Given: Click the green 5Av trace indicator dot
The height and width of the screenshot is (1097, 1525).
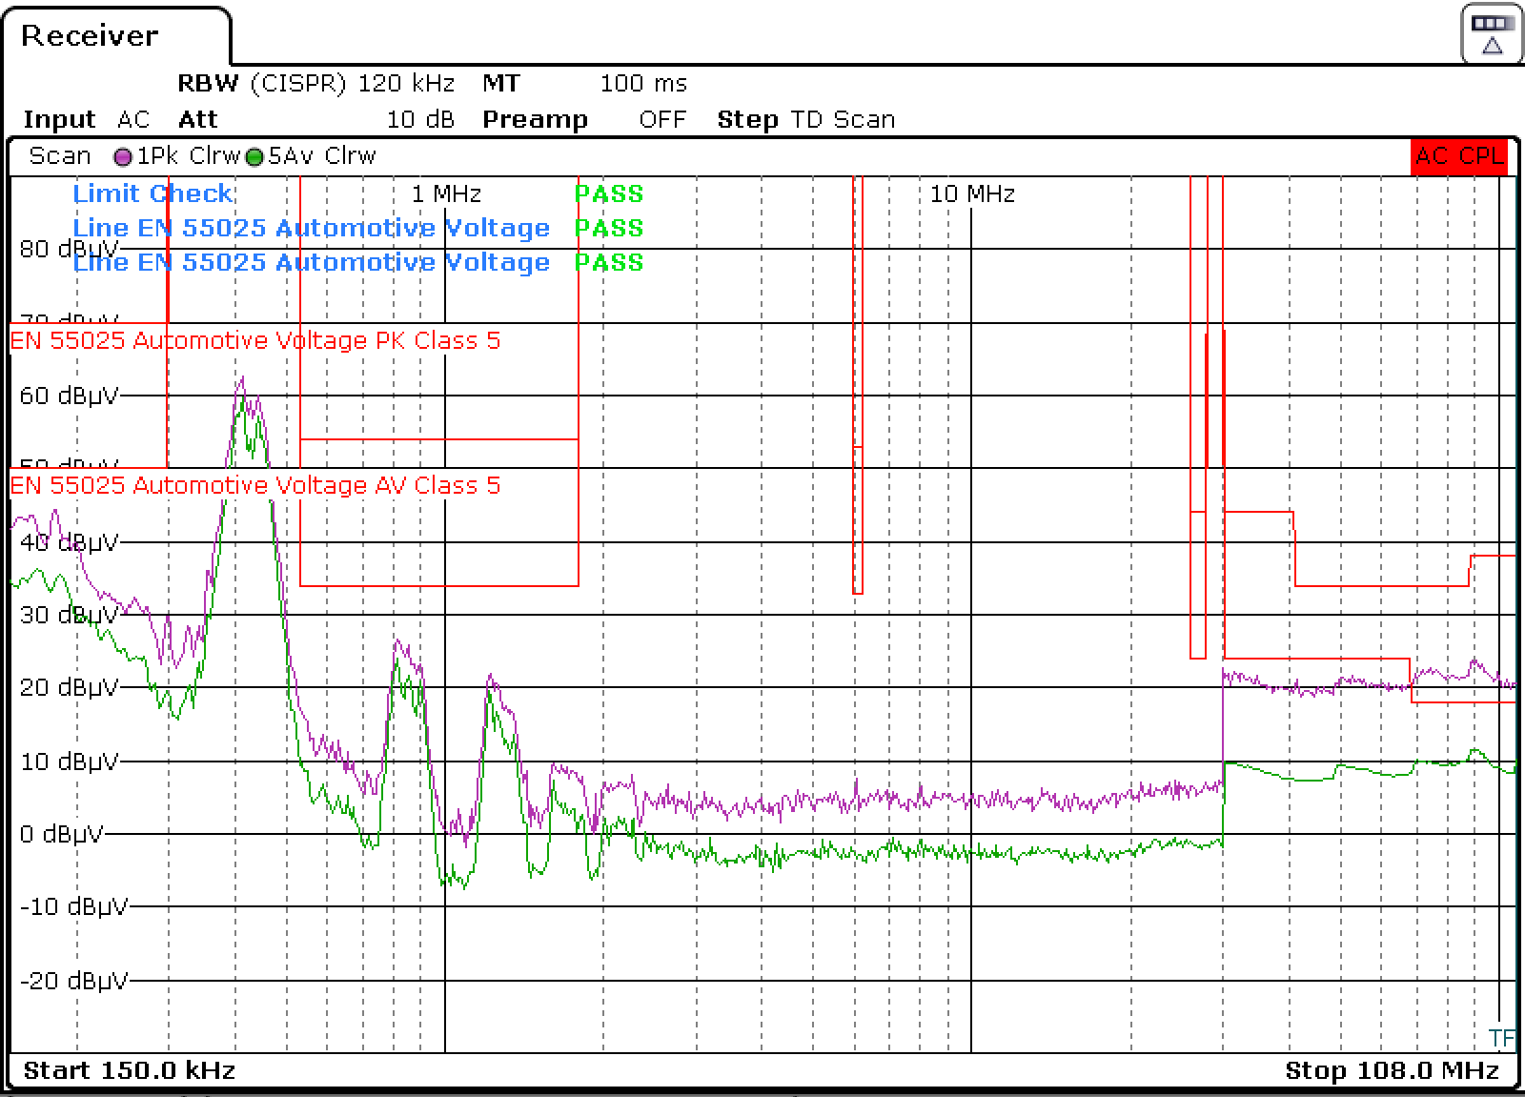Looking at the screenshot, I should (253, 155).
